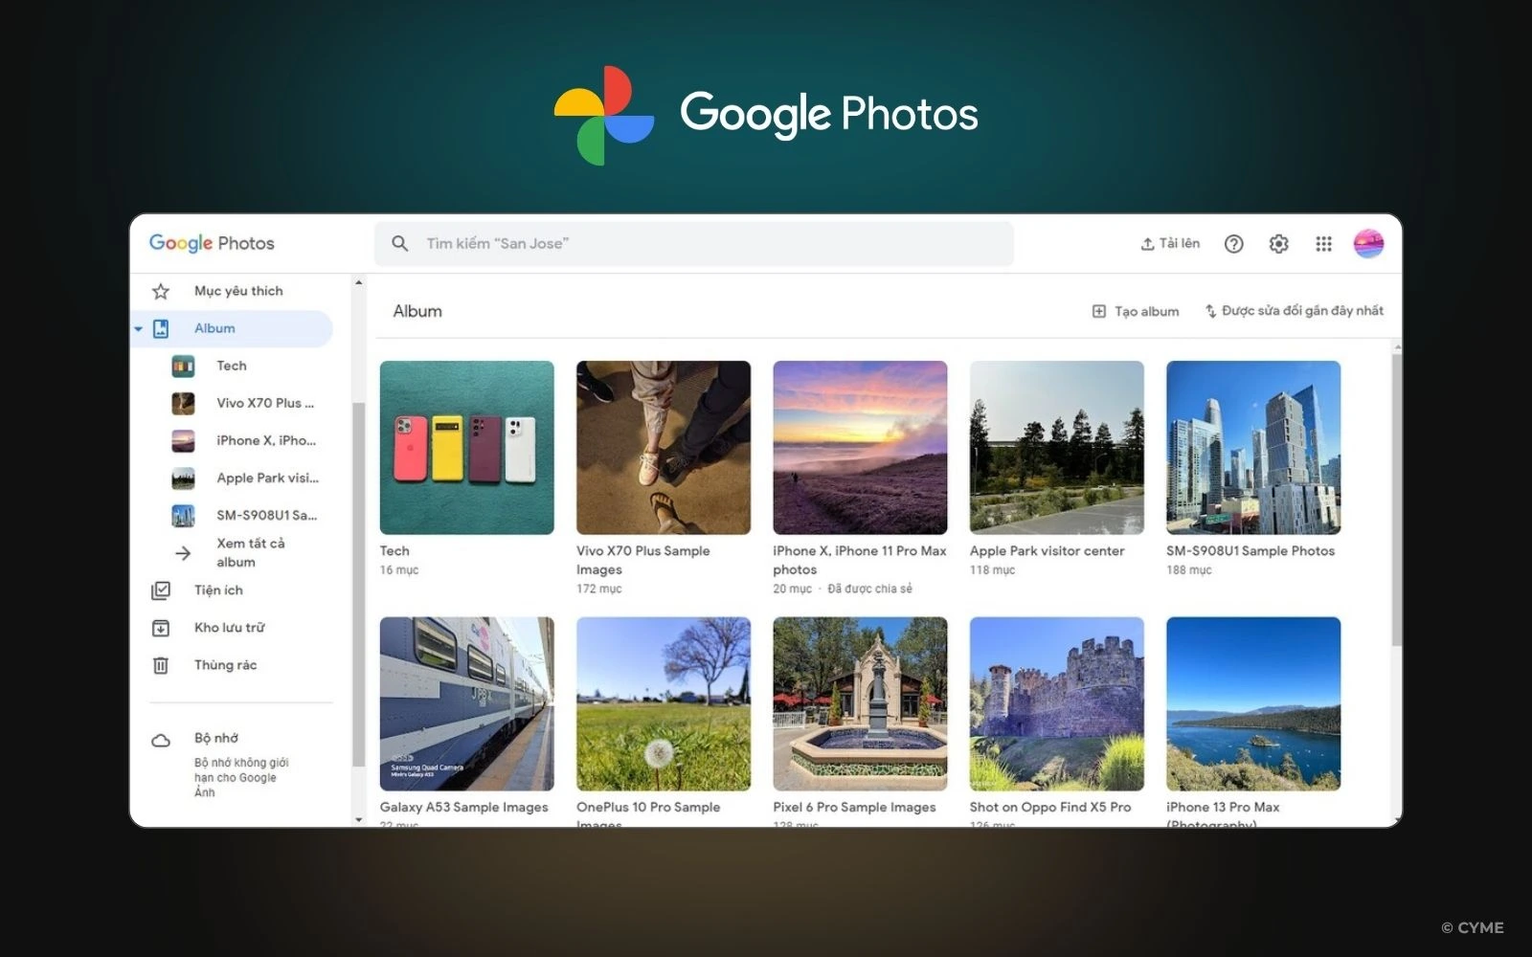Select Album in the left sidebar
1532x957 pixels.
(x=213, y=328)
